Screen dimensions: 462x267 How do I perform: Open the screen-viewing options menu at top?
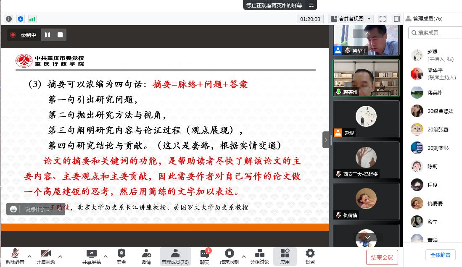click(311, 5)
